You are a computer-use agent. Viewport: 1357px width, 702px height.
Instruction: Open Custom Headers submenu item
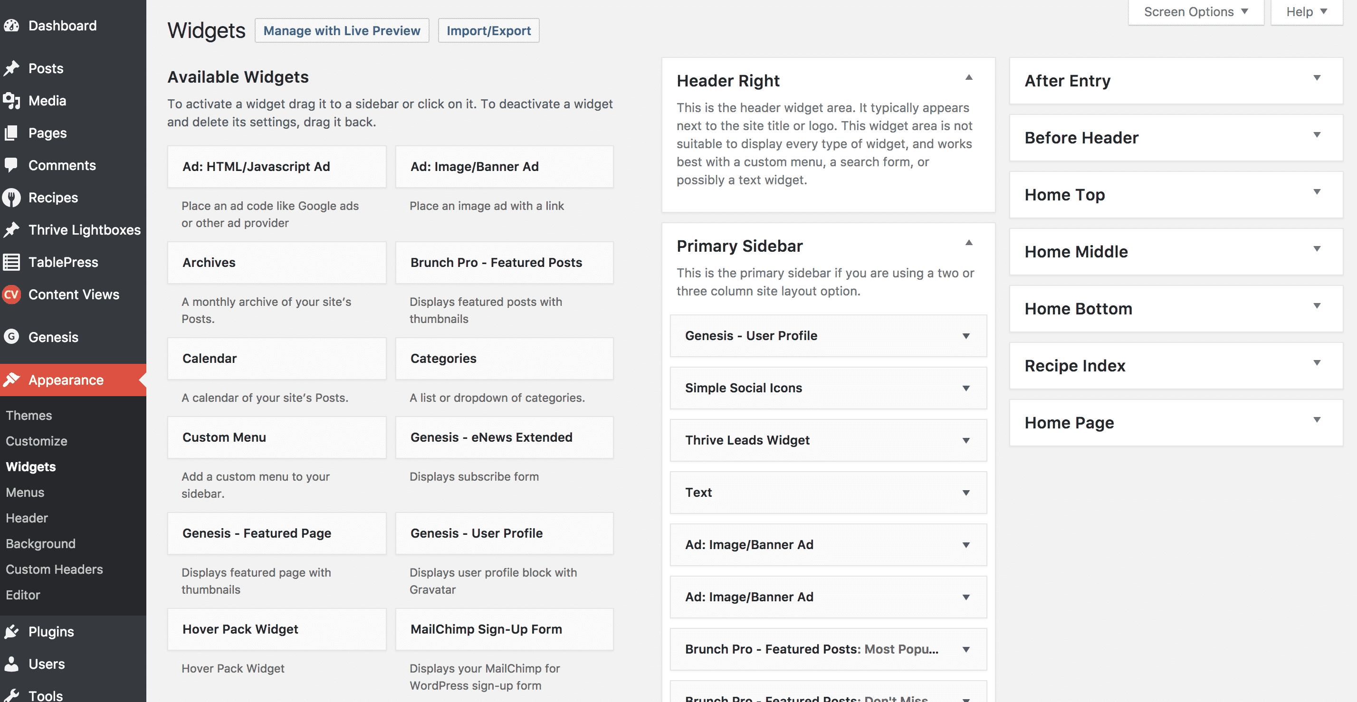click(x=54, y=569)
